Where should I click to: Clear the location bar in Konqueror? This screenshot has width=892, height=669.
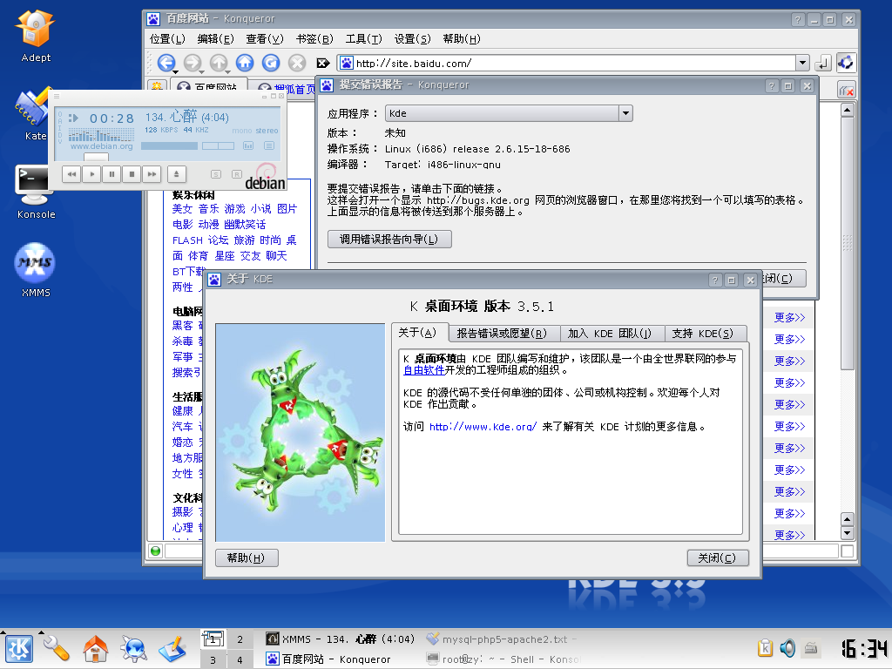coord(323,63)
